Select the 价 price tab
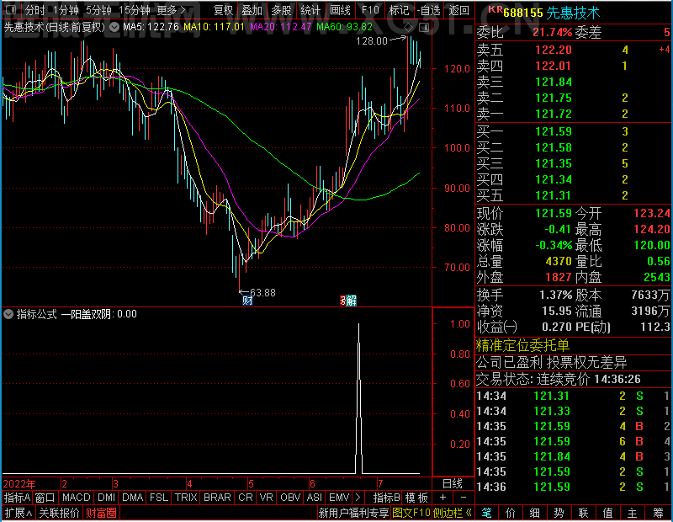 click(x=511, y=513)
